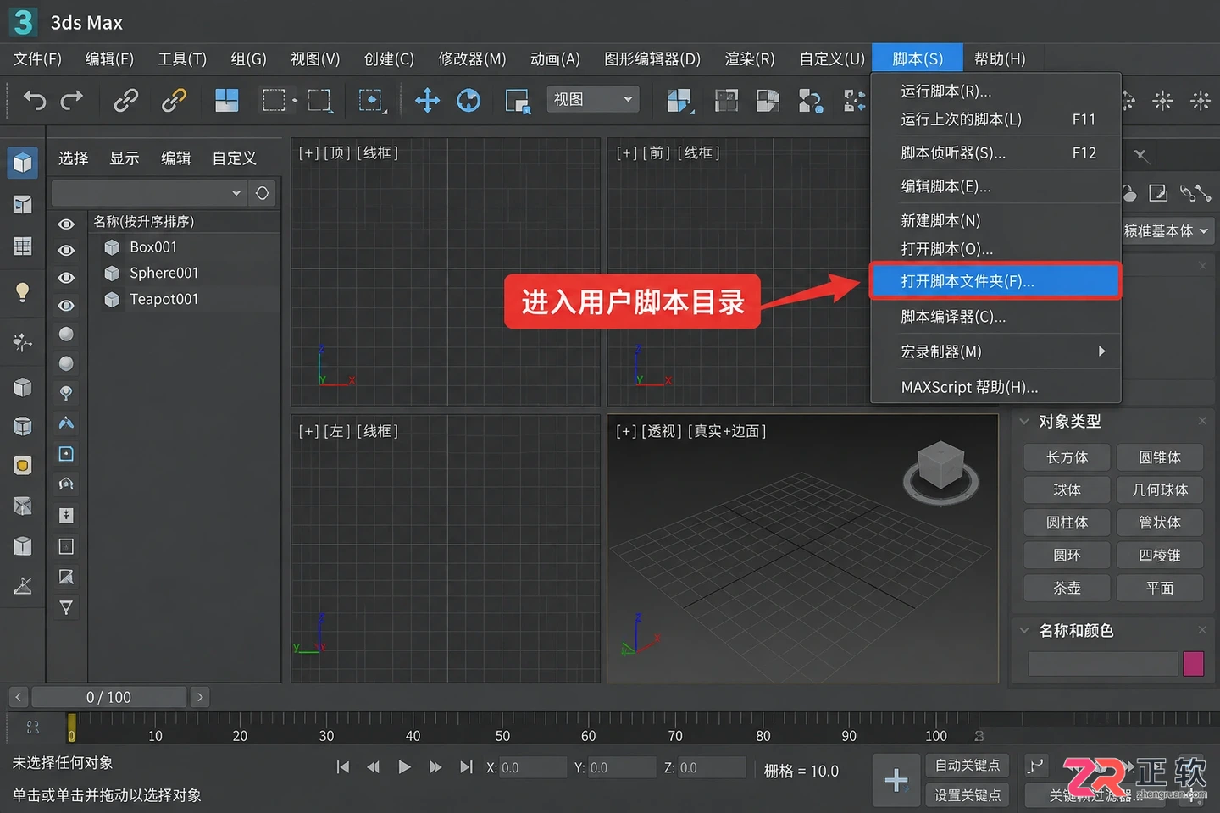Choose 新建脚本(N) menu entry
This screenshot has width=1220, height=813.
[995, 220]
